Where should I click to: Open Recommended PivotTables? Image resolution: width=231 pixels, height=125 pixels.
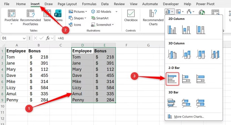(31, 18)
